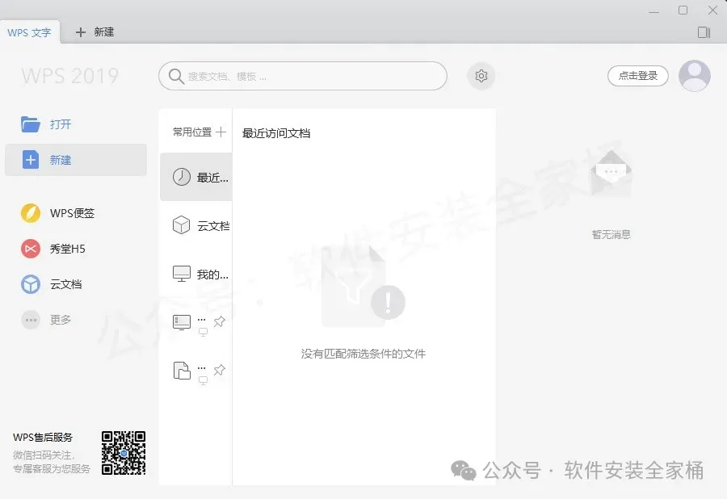Open the computer drive location icon

pyautogui.click(x=181, y=322)
